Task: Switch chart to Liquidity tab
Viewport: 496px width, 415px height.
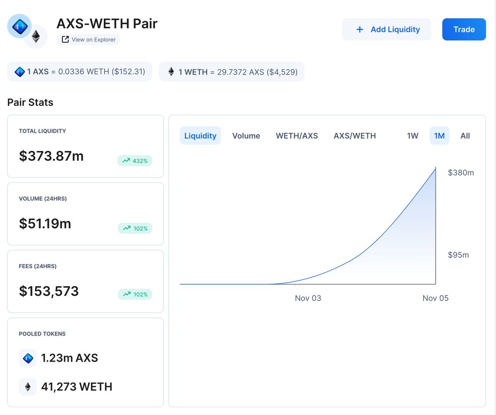Action: [x=200, y=136]
